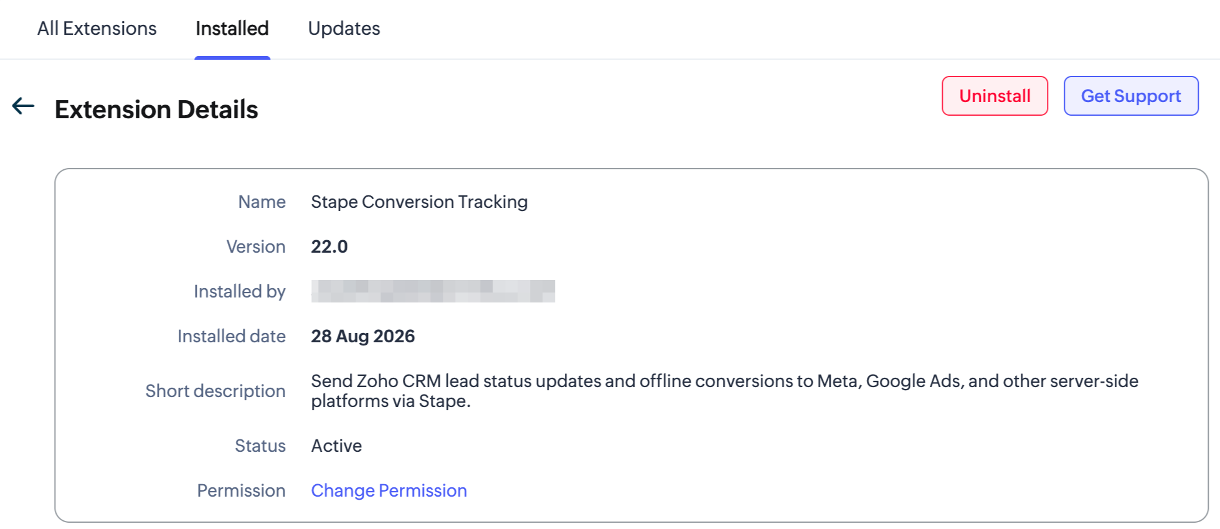Click the Name field label
1220x529 pixels.
pos(262,202)
